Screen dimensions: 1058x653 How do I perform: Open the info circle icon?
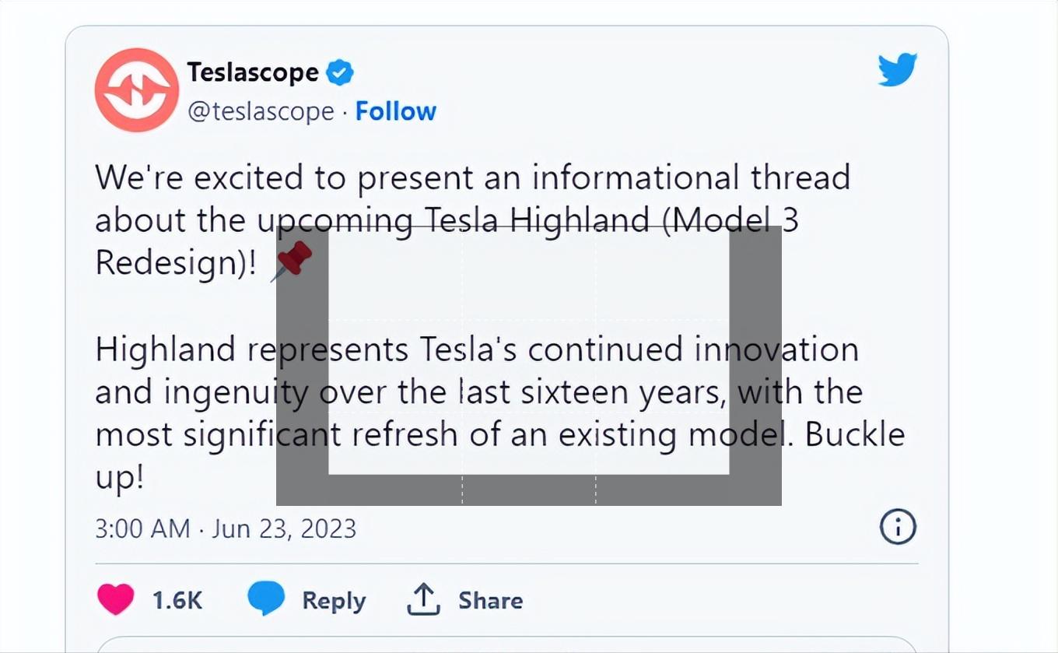(x=897, y=527)
